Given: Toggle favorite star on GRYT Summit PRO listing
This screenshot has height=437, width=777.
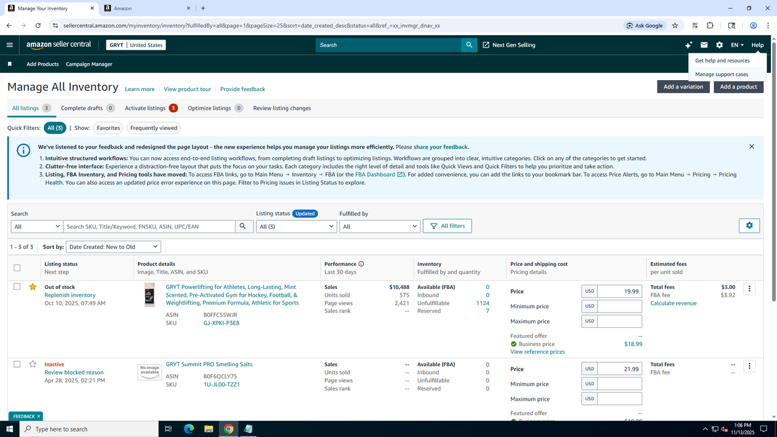Looking at the screenshot, I should 33,364.
